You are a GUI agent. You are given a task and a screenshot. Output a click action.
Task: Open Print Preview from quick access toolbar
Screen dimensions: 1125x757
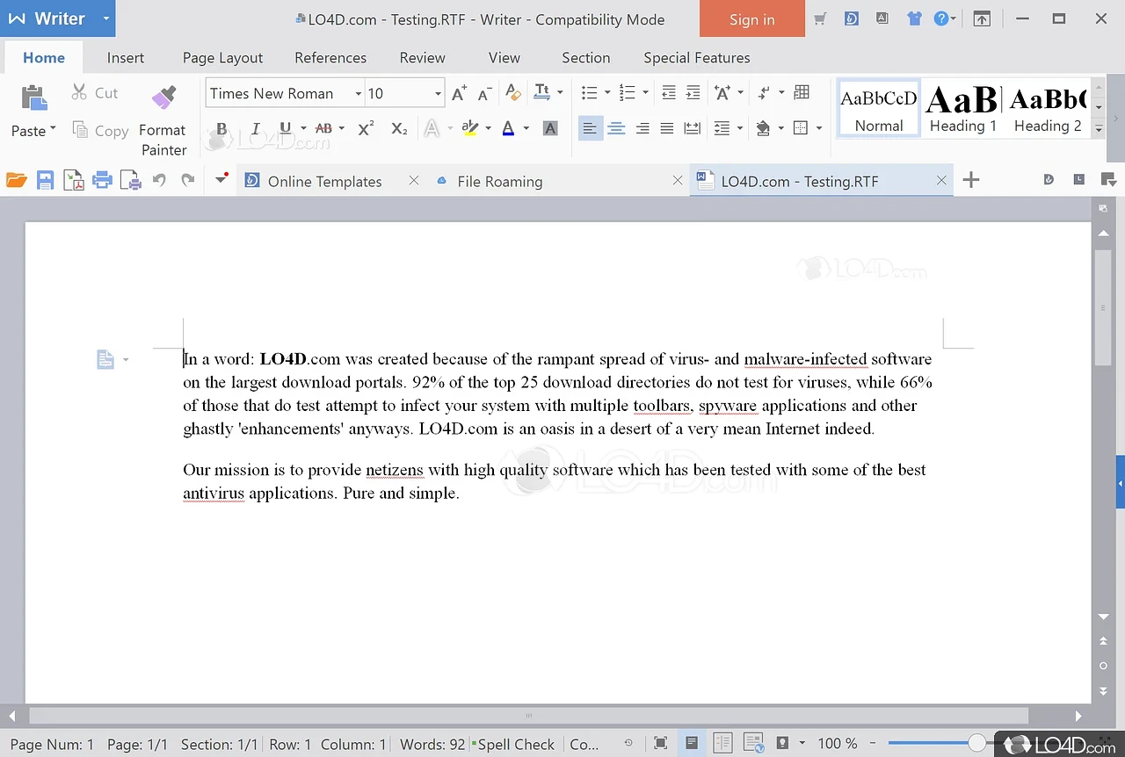pos(131,179)
